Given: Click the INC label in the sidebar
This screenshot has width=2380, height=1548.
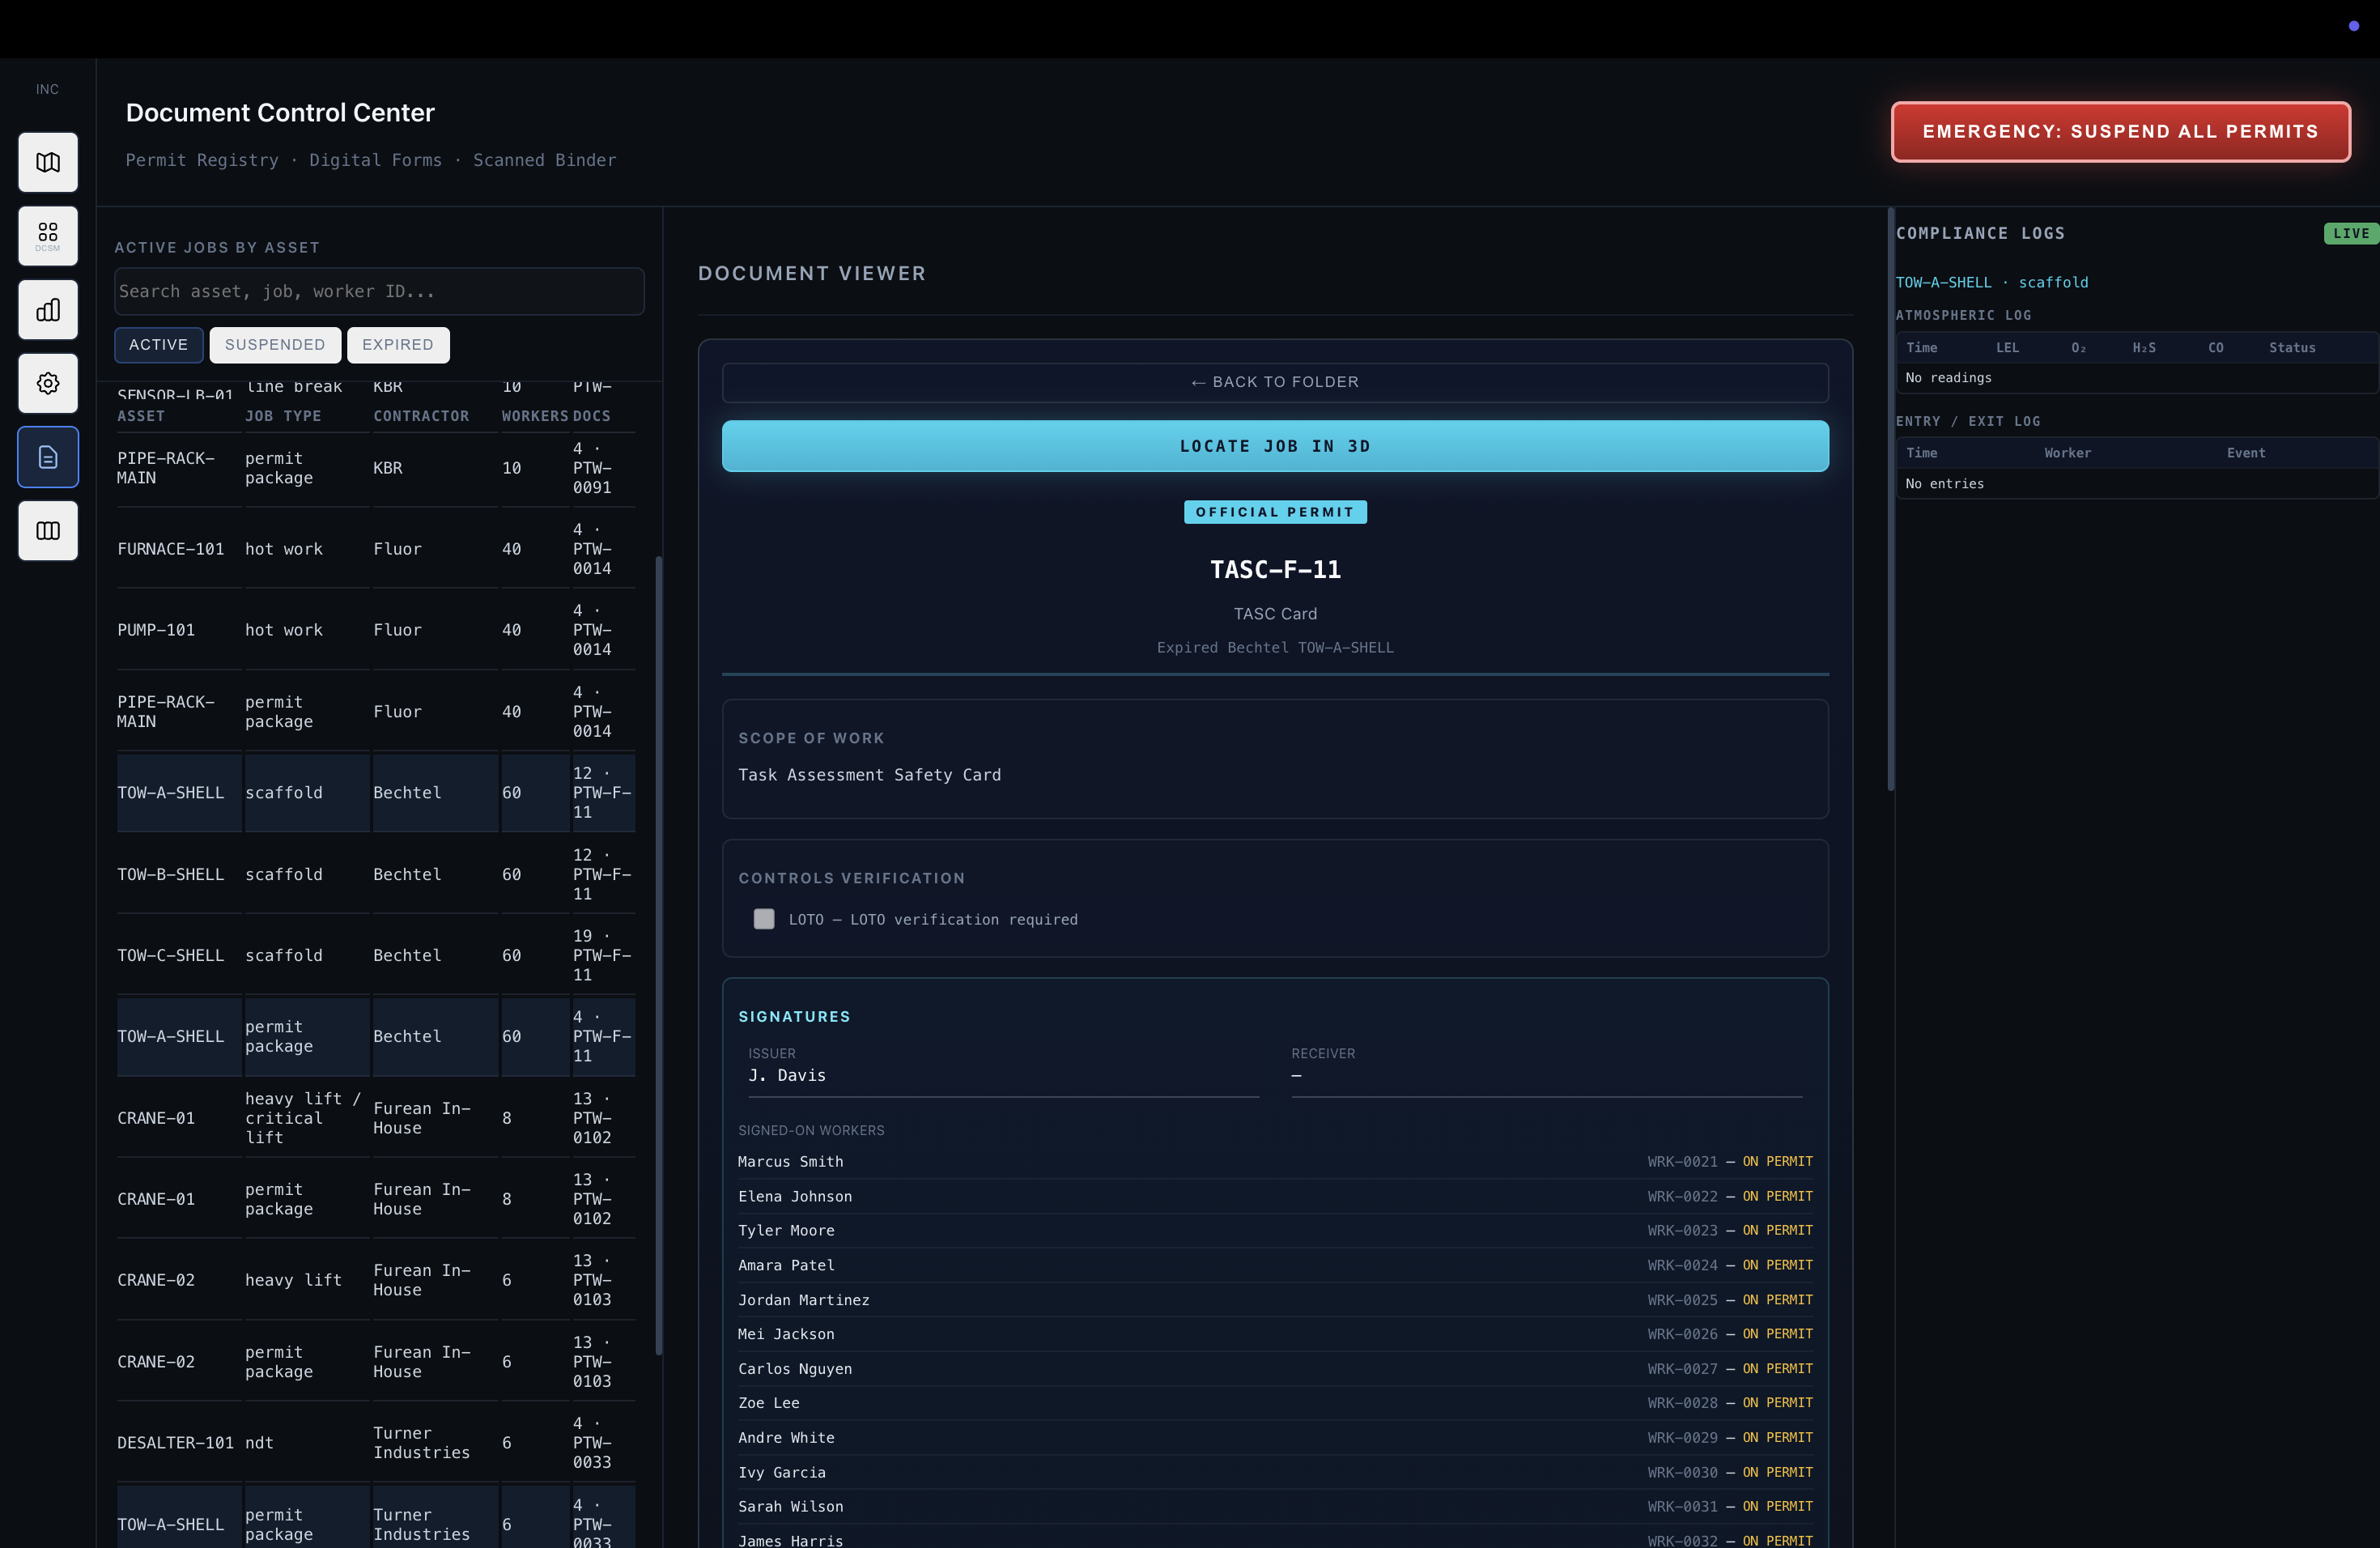Looking at the screenshot, I should (47, 89).
